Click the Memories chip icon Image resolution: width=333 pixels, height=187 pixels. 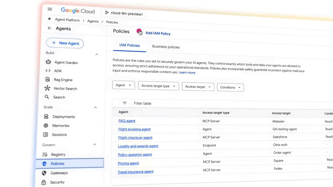pos(46,125)
